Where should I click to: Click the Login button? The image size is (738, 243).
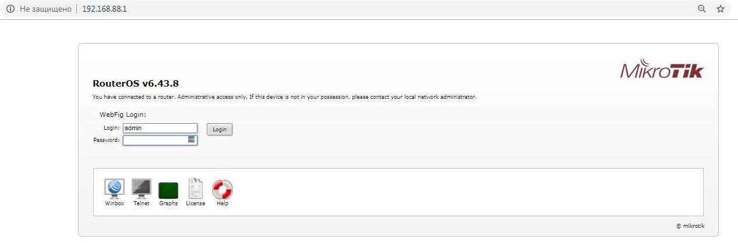[220, 130]
